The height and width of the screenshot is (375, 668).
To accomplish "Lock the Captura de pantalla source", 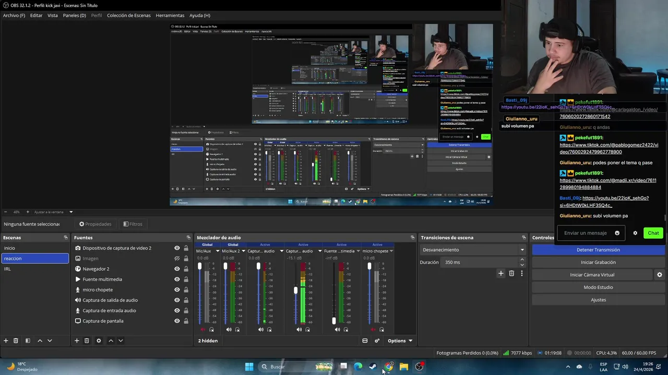I will 186,321.
